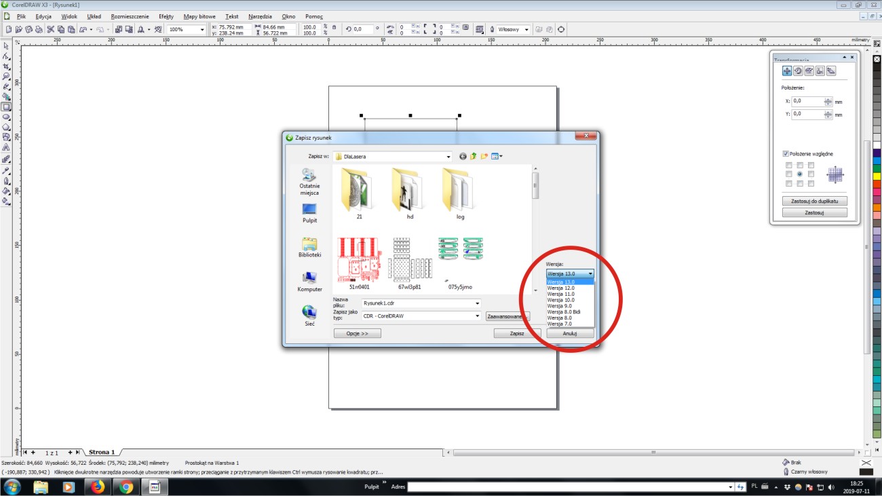Image resolution: width=882 pixels, height=496 pixels.
Task: Check bottom-left anchor checkbox
Action: (x=789, y=184)
